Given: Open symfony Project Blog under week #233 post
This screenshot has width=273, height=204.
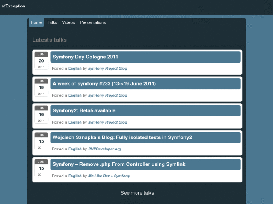Looking at the screenshot, I should (x=108, y=95).
